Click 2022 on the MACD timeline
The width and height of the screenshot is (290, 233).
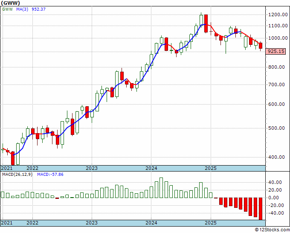(x=32, y=223)
